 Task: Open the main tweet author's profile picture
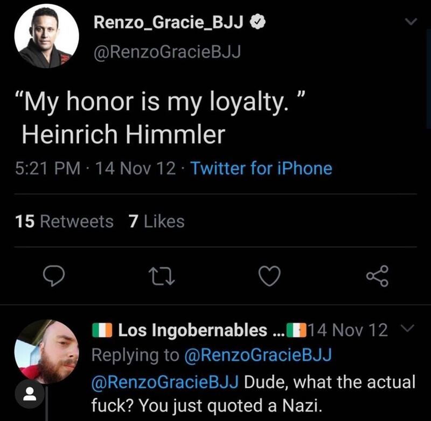46,39
